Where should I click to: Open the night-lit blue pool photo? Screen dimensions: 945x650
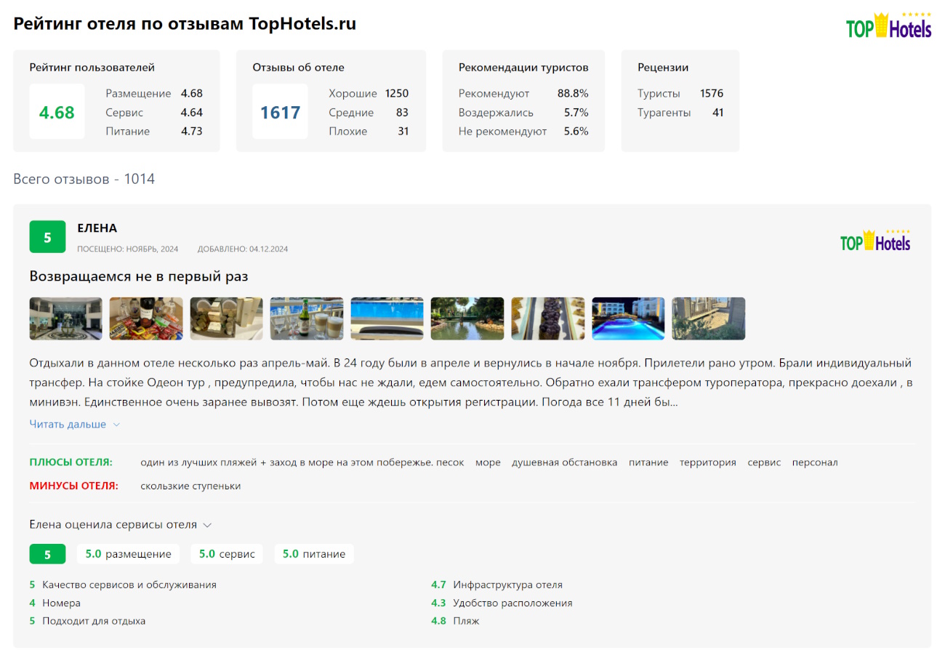(x=628, y=318)
